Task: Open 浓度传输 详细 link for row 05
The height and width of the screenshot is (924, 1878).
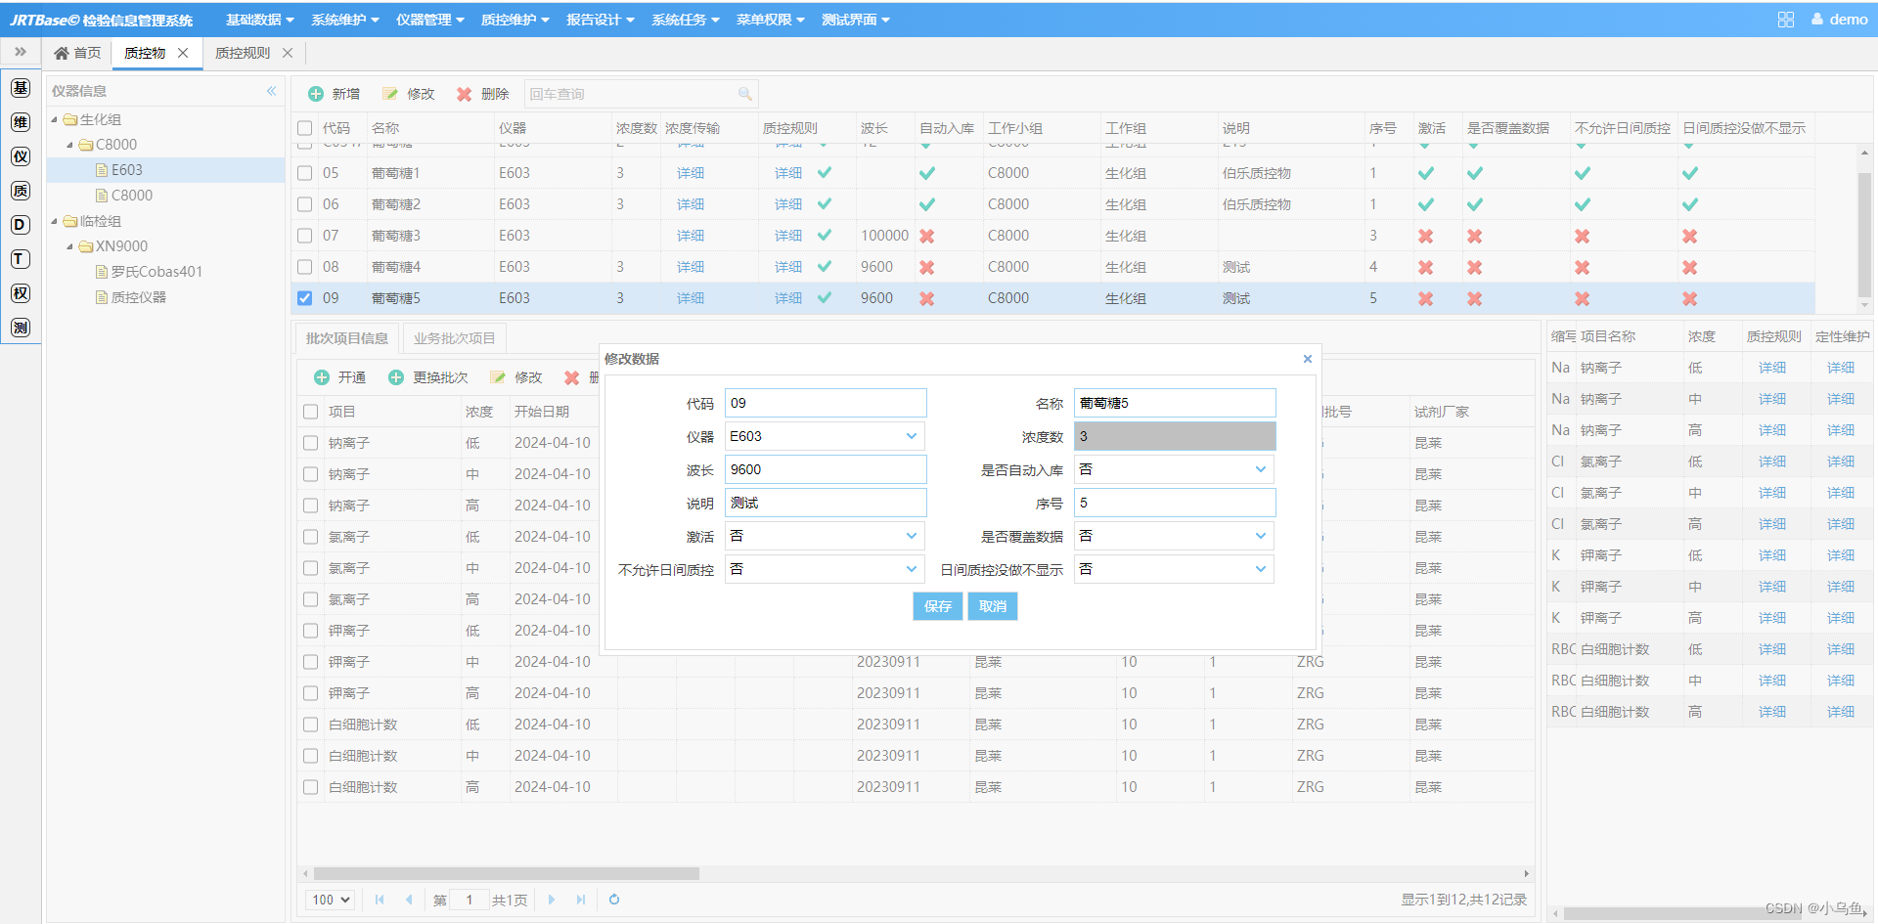Action: pyautogui.click(x=691, y=173)
